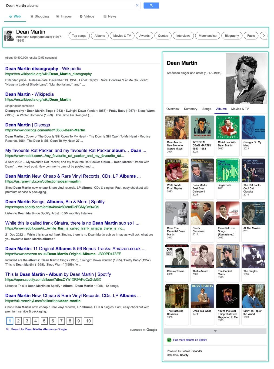Click the Facts chip
274x369 pixels.
tap(251, 36)
